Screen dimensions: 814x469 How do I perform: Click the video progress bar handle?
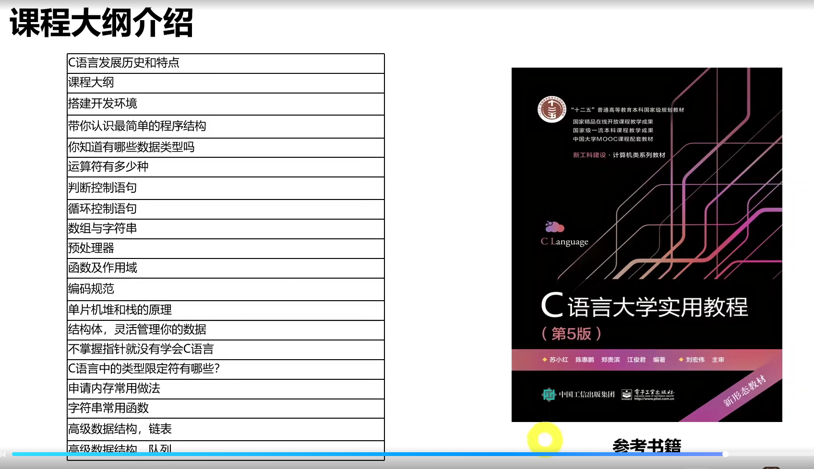[725, 454]
